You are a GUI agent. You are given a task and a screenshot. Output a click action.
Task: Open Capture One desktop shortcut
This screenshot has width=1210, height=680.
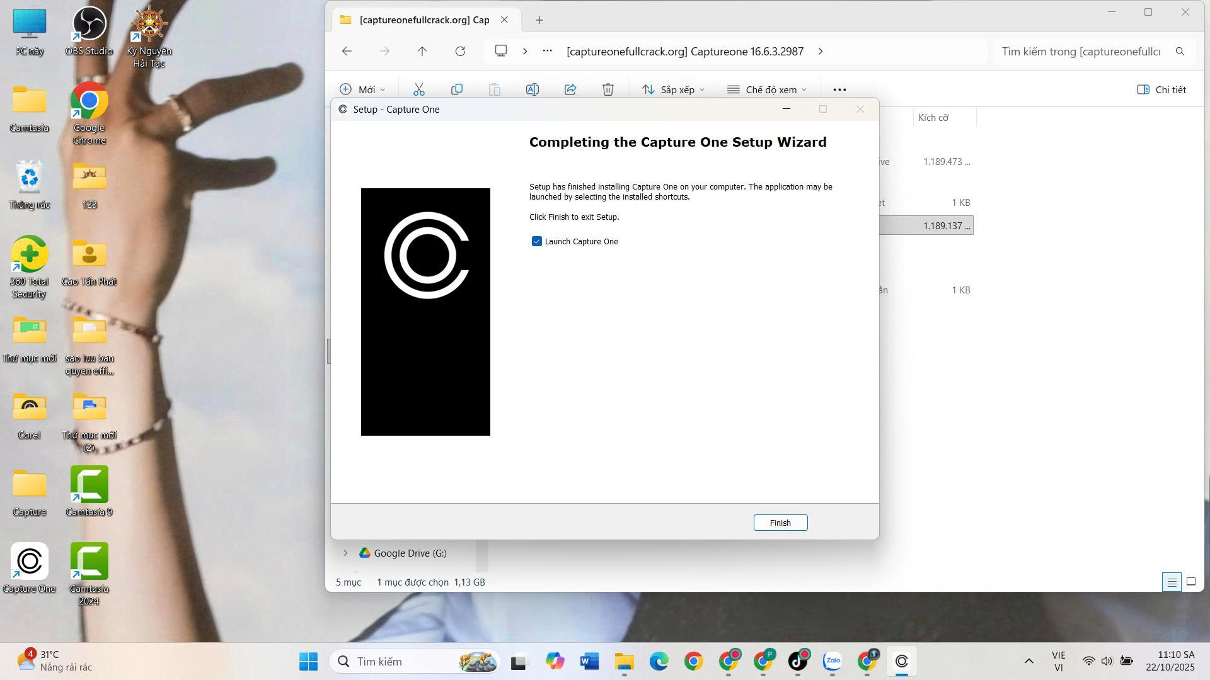[x=29, y=562]
